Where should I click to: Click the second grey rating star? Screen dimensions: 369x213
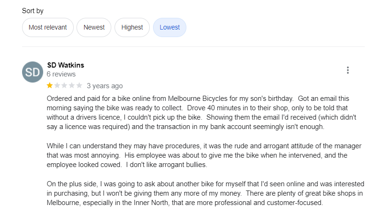tap(57, 85)
